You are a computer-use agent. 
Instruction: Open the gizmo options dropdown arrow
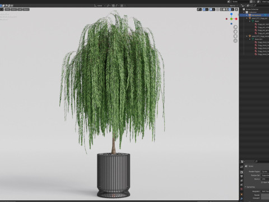click(207, 10)
